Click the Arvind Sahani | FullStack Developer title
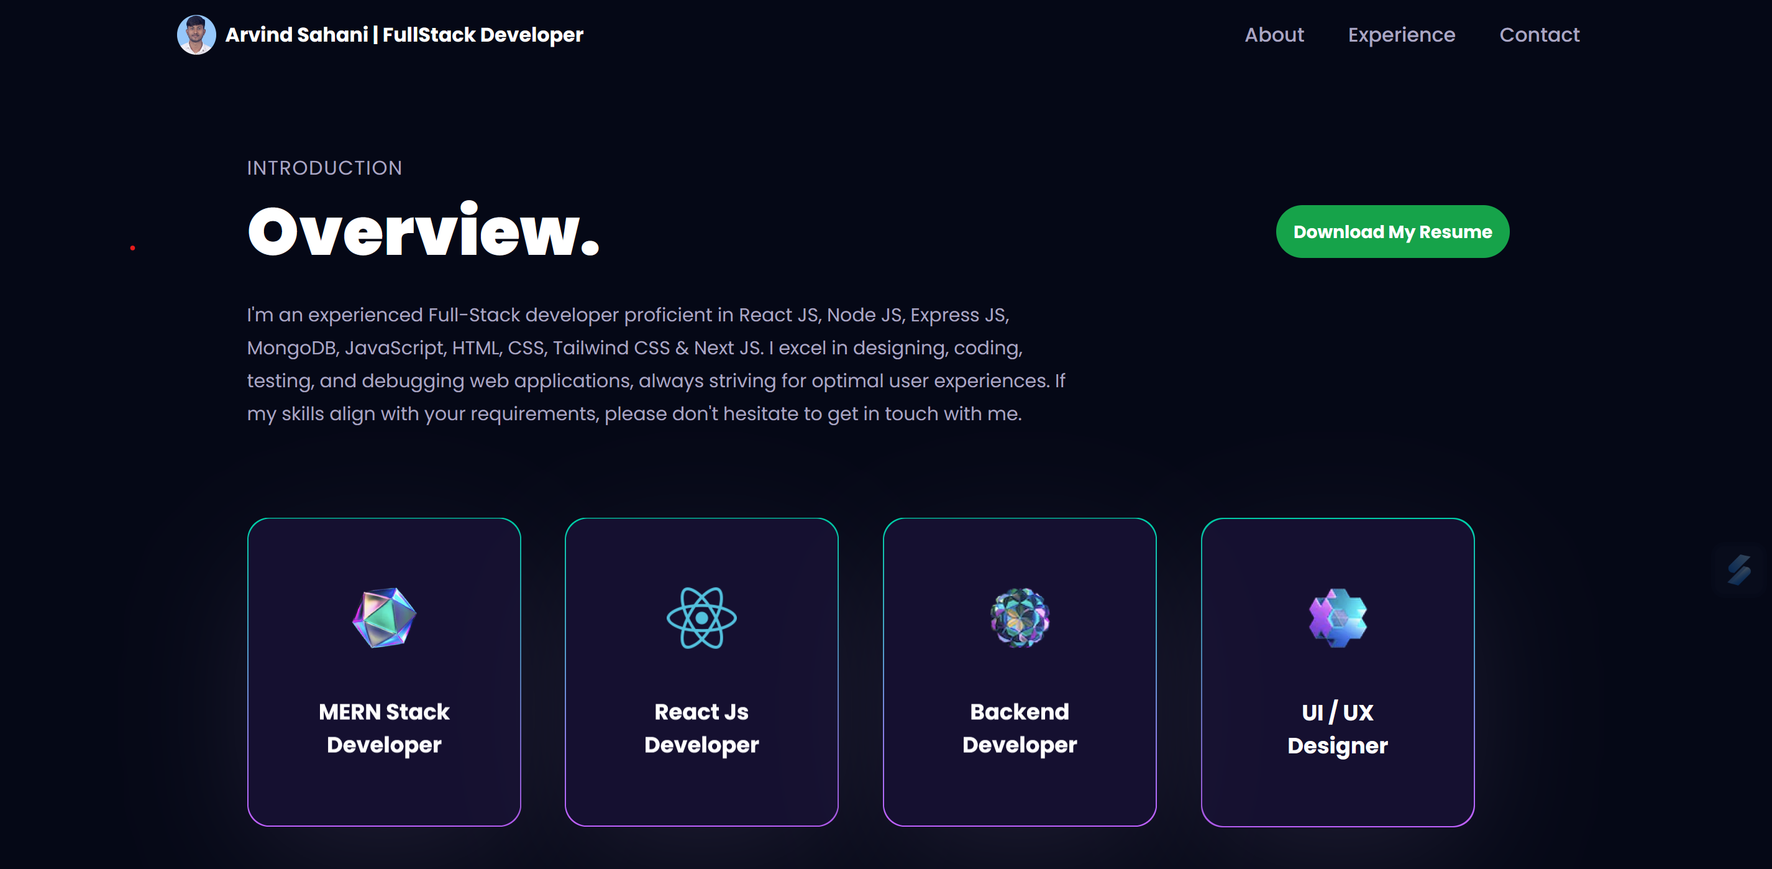 pos(404,34)
